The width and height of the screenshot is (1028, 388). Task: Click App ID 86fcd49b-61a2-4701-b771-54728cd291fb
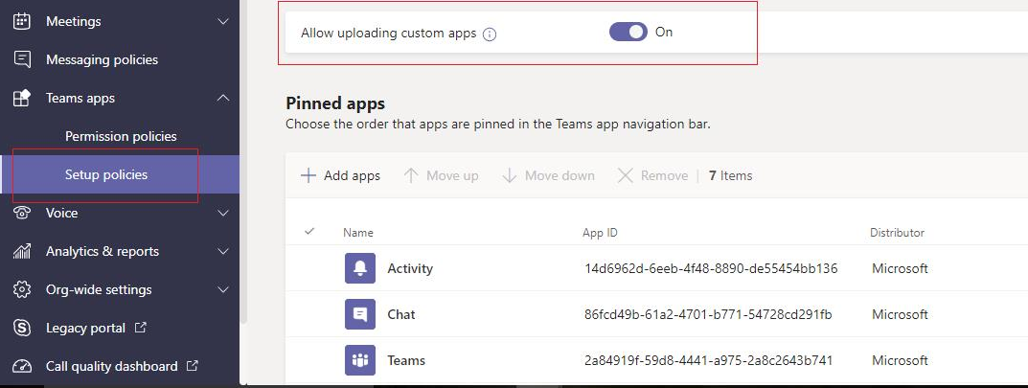click(x=708, y=314)
